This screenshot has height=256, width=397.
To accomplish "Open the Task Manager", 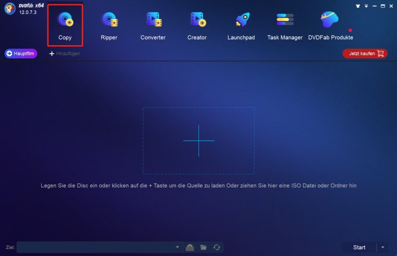I will coord(285,25).
